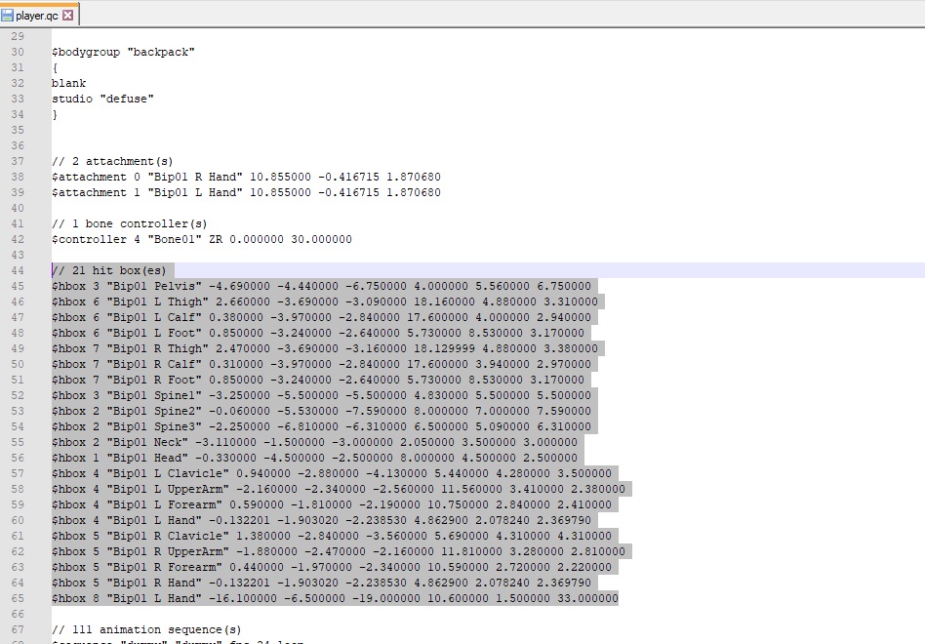Image resolution: width=925 pixels, height=644 pixels.
Task: Click line number 30 in the margin
Action: pyautogui.click(x=18, y=52)
